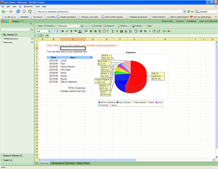Open the Bookmarks menu in Firefox
This screenshot has width=218, height=169.
point(28,7)
